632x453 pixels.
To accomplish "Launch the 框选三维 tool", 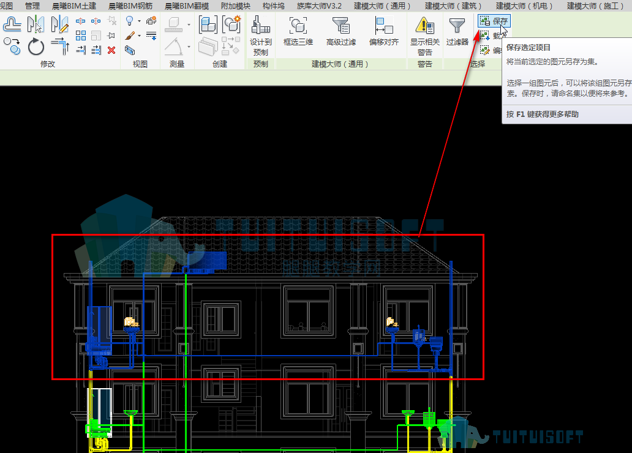I will tap(298, 31).
